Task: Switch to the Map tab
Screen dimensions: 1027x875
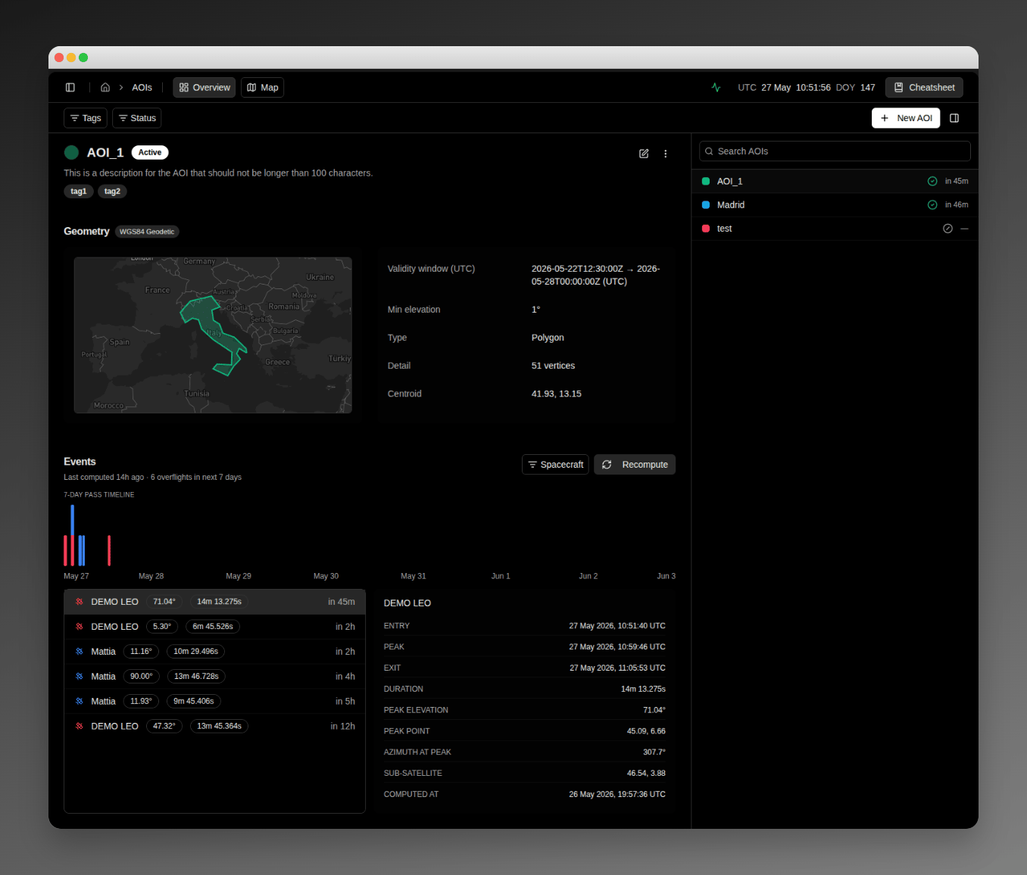Action: tap(262, 88)
